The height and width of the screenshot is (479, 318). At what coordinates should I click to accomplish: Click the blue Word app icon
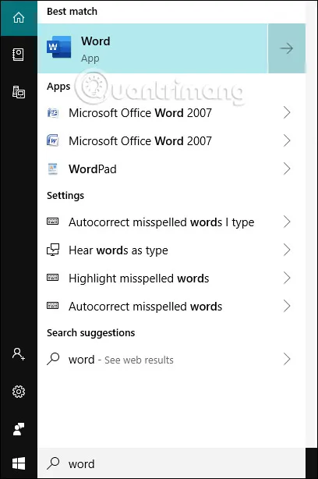point(59,47)
